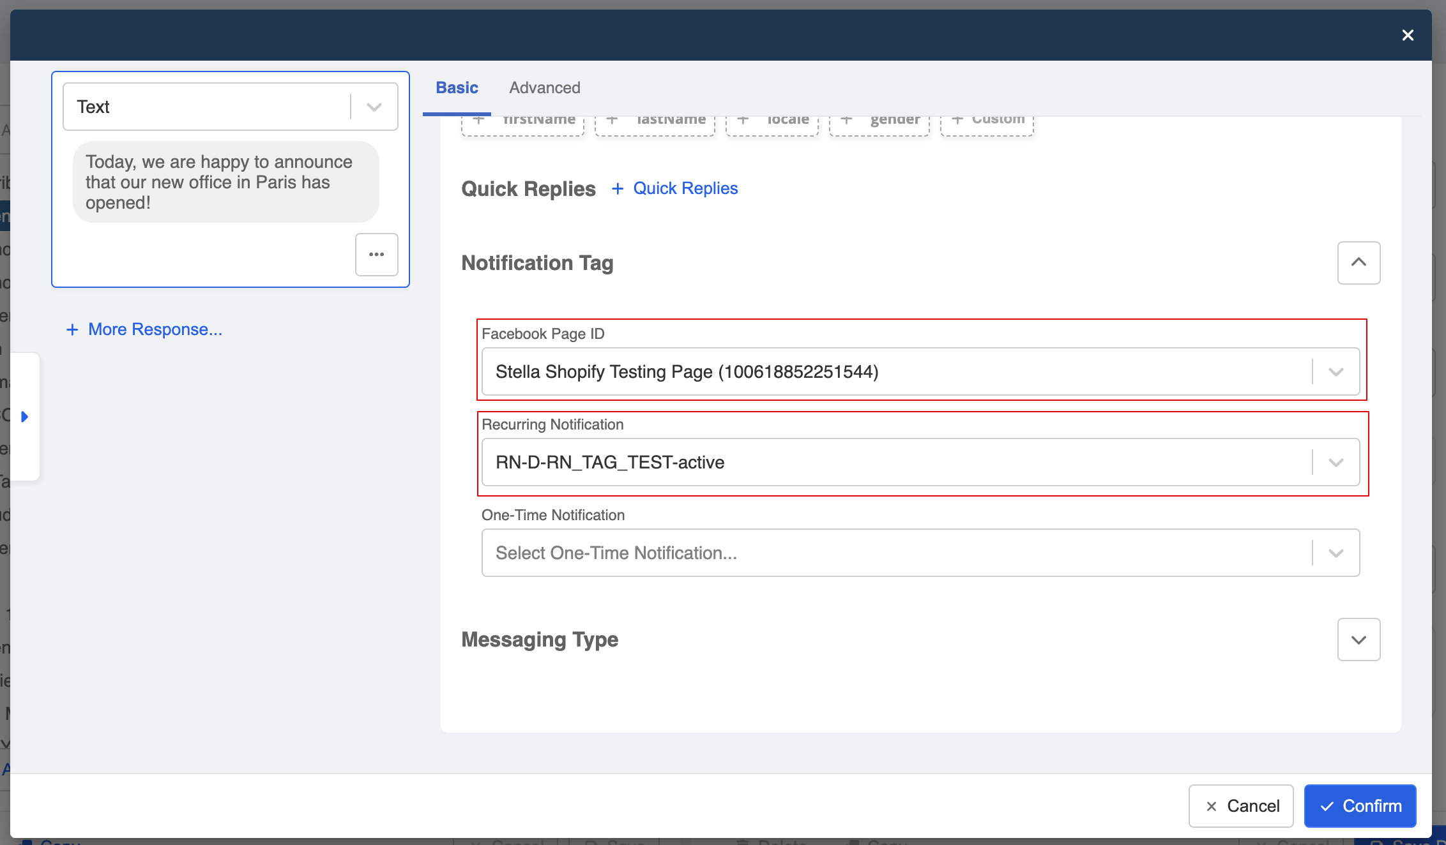
Task: Add quick replies via plus link
Action: [674, 188]
